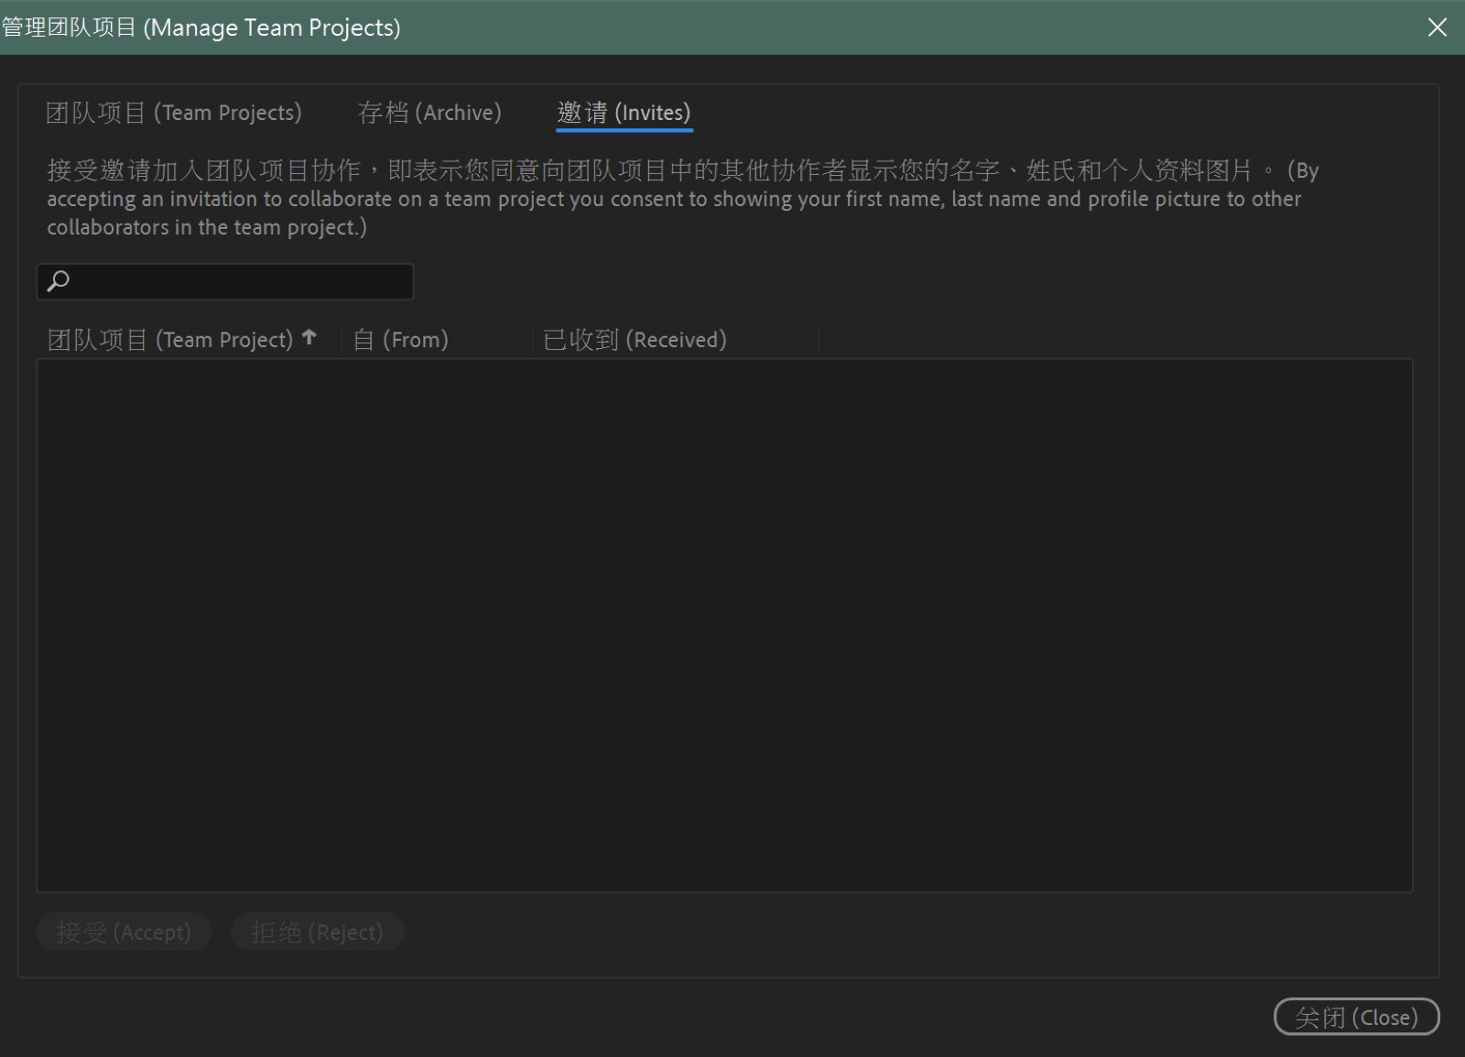1465x1057 pixels.
Task: Click the magnifier search icon
Action: click(59, 281)
